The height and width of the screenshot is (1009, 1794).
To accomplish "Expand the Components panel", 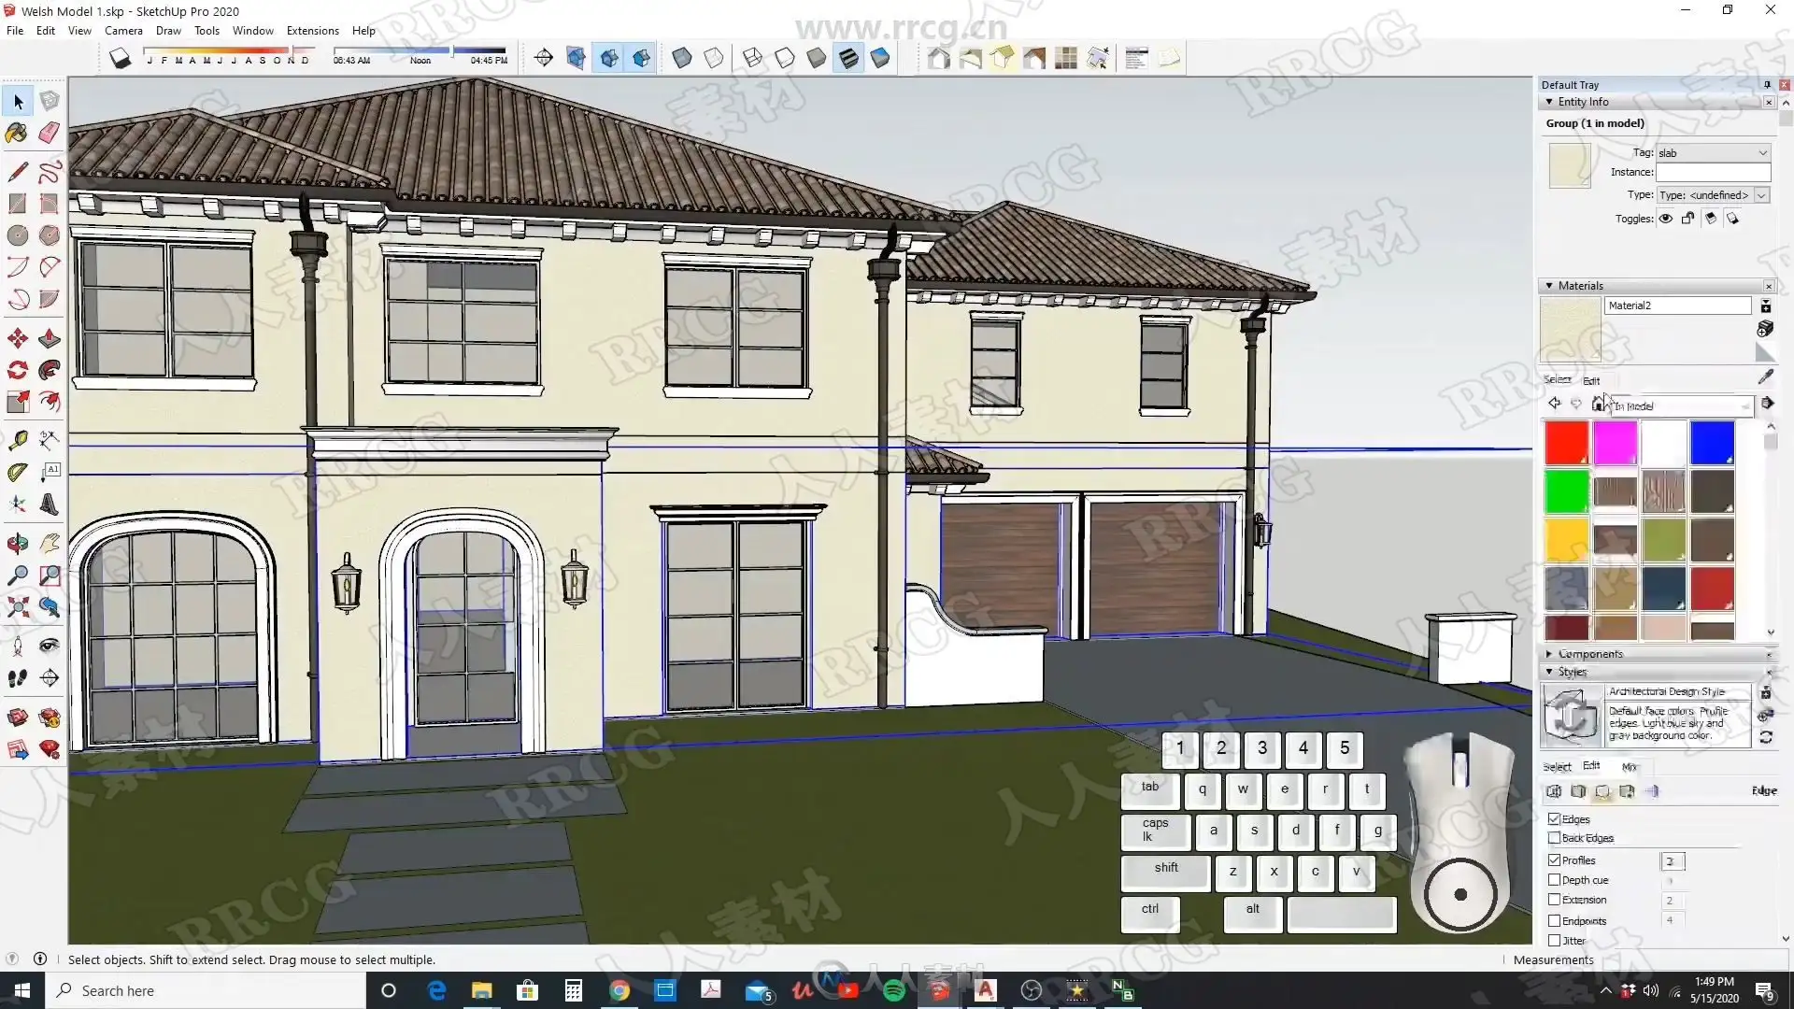I will coord(1589,654).
